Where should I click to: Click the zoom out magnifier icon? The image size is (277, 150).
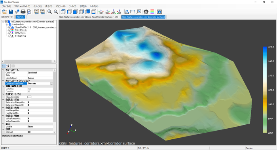(x=56, y=12)
